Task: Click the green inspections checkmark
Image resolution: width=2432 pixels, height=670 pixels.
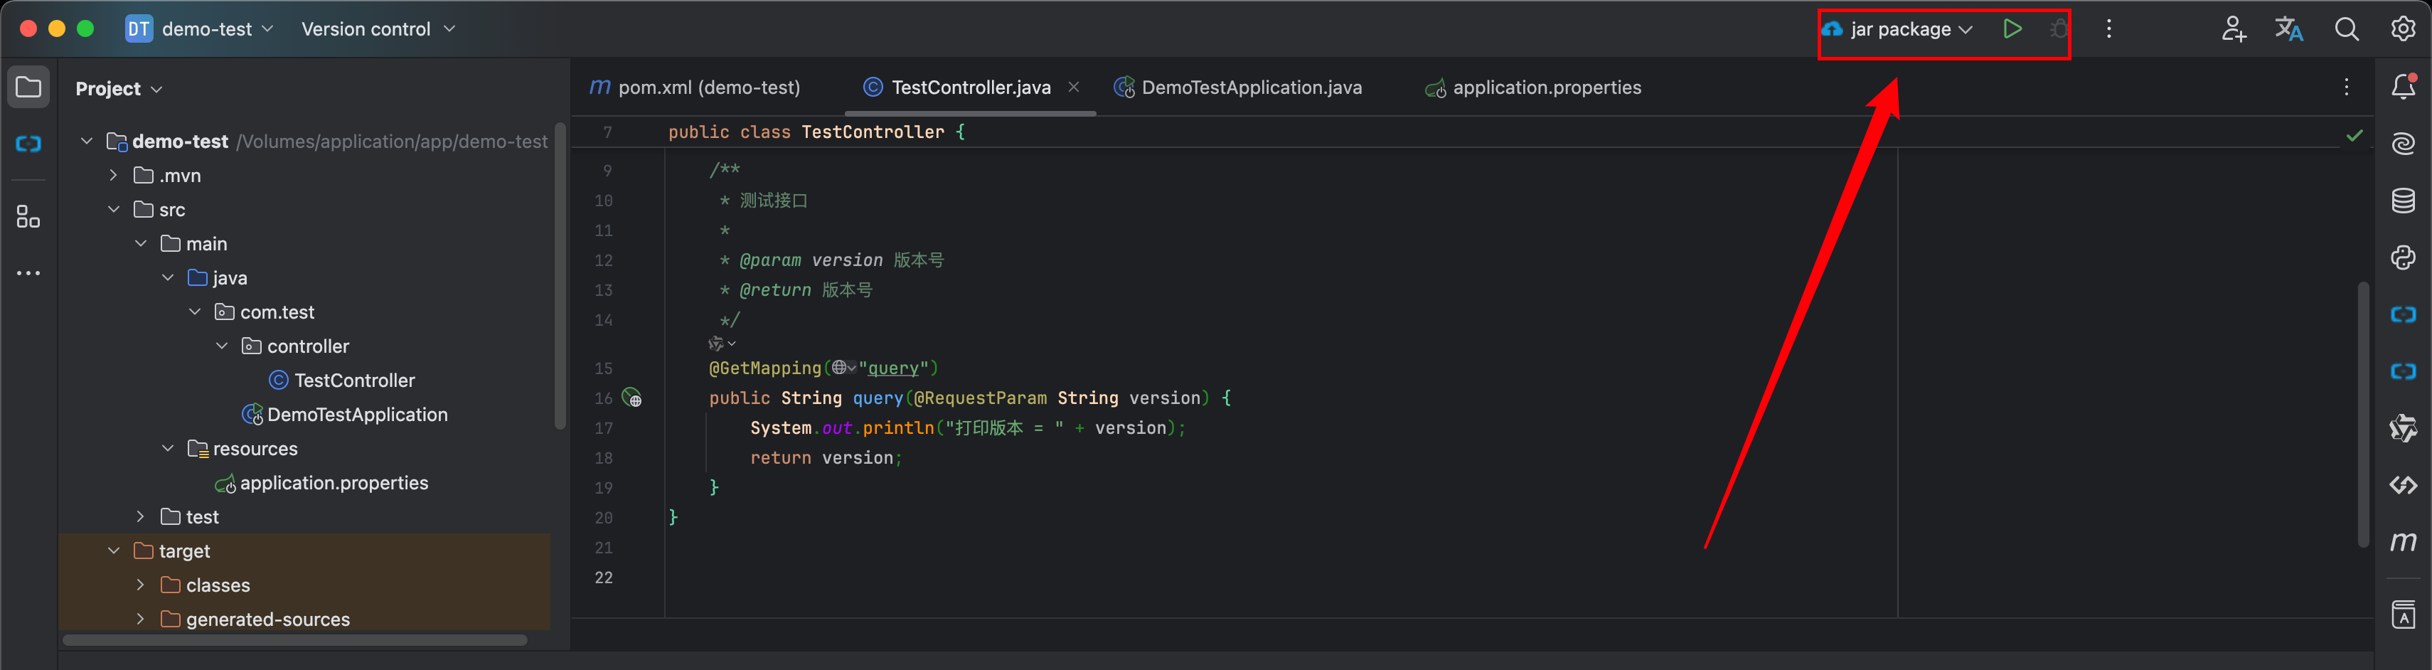Action: (x=2354, y=136)
